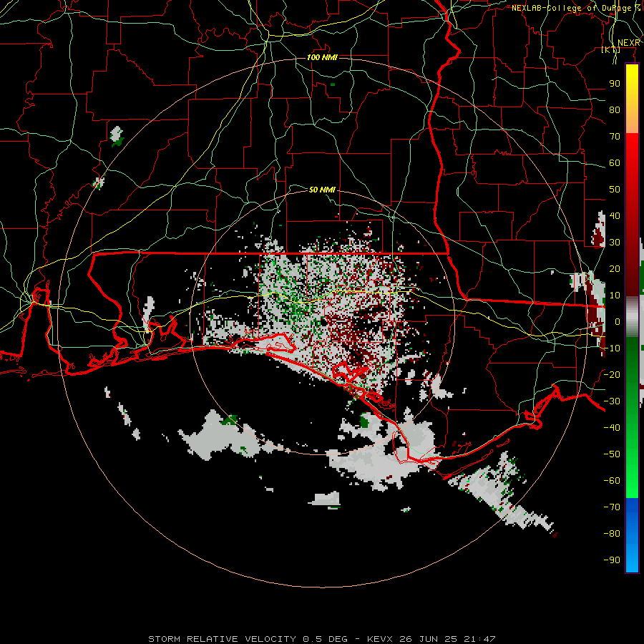Select the positive 60 legend value
The image size is (644, 644).
coord(615,162)
